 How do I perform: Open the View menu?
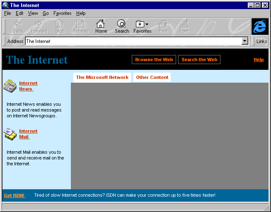[x=33, y=13]
